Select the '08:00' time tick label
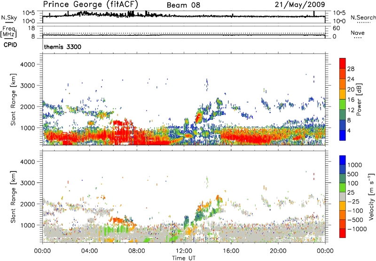This screenshot has height=261, width=376. pos(137,251)
